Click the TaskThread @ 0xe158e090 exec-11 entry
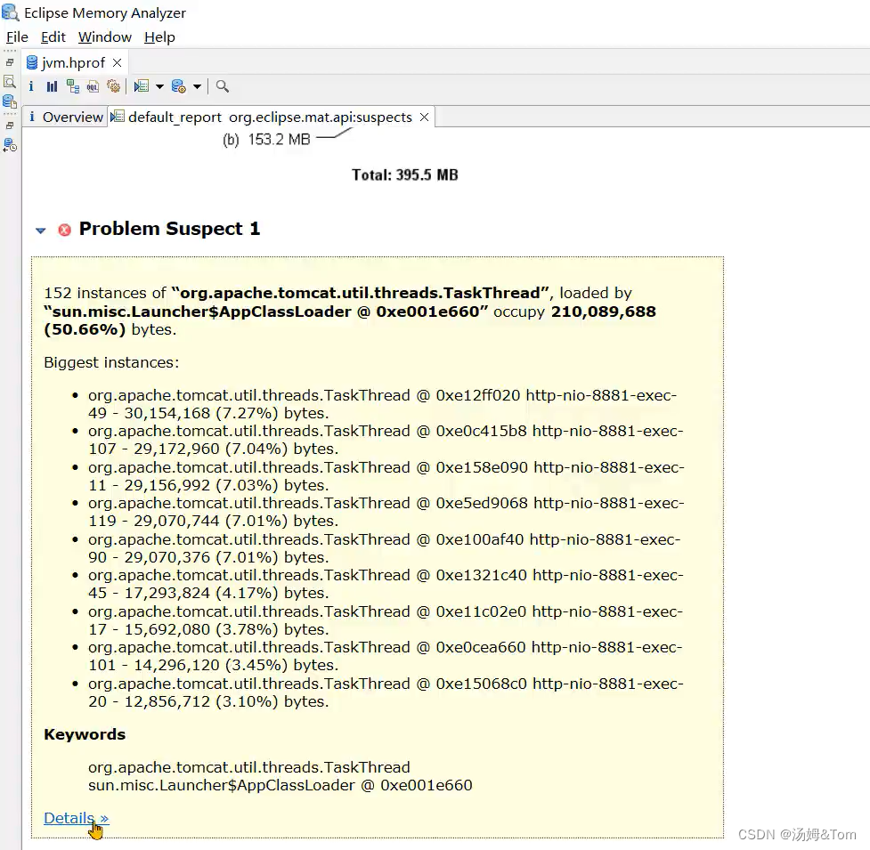This screenshot has width=870, height=850. [x=386, y=476]
